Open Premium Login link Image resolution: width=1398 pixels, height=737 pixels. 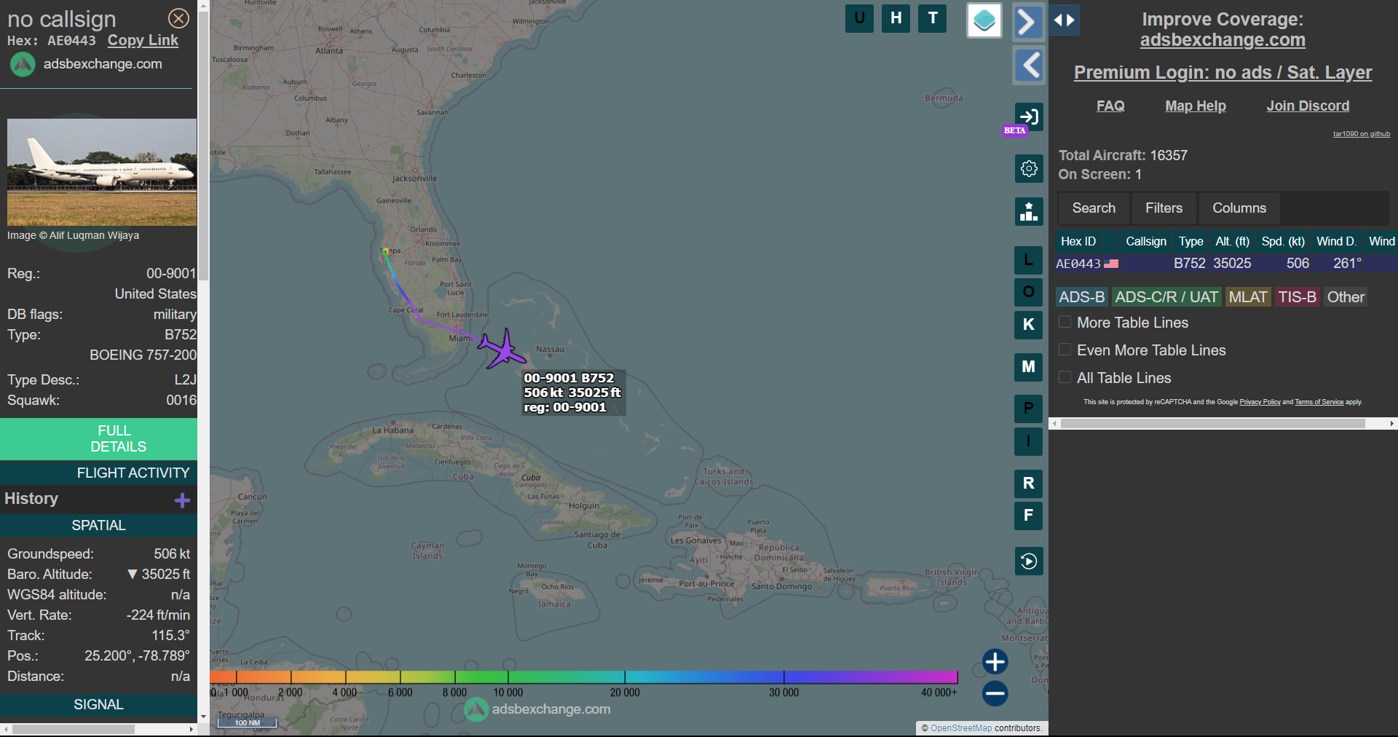(1223, 72)
